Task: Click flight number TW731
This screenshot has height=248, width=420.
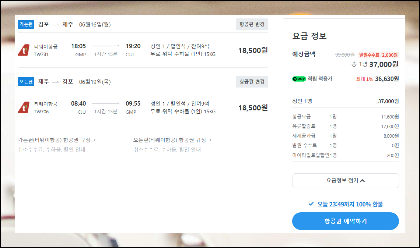Action: pos(41,54)
